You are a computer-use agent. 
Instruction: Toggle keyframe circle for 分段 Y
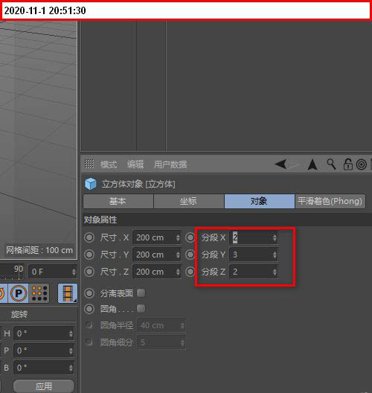[x=190, y=255]
